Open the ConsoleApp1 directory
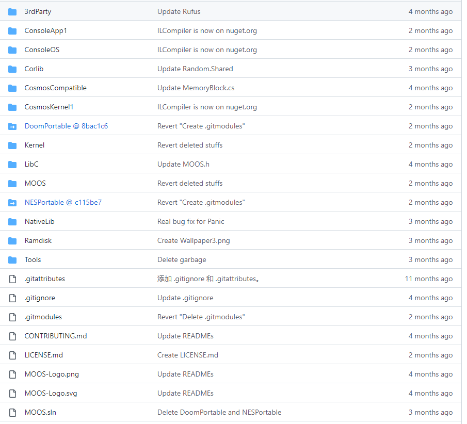 pos(45,30)
